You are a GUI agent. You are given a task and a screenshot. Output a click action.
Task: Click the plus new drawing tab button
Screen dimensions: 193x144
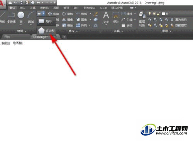64,37
